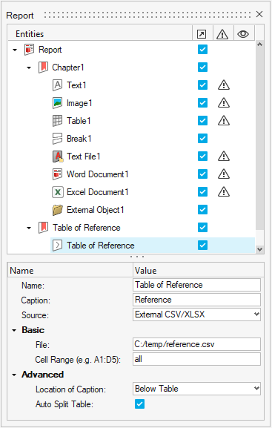272x428 pixels.
Task: Disable the Text File1 checkbox
Action: coord(202,156)
